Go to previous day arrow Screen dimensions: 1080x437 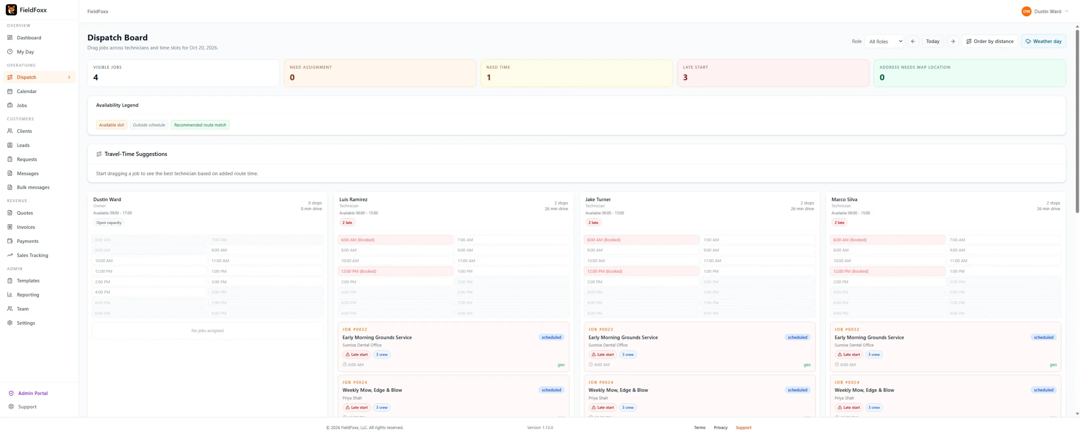913,41
